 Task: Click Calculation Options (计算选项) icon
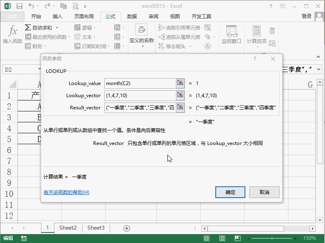pyautogui.click(x=257, y=31)
